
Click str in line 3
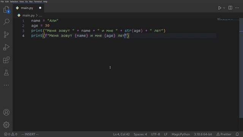128,30
